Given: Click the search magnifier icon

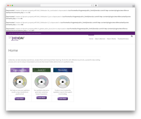Looking at the screenshot, I should [132, 36].
